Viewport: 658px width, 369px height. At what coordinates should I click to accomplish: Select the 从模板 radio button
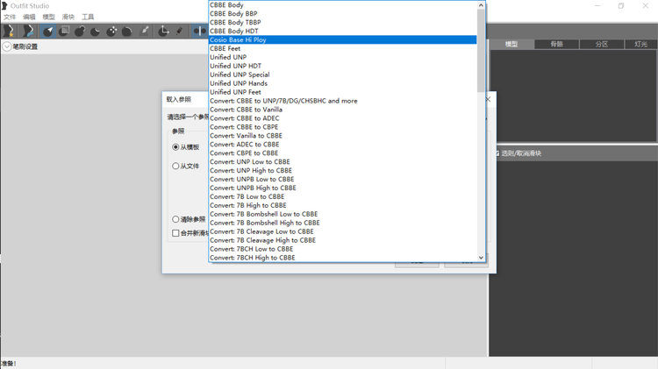[x=175, y=147]
